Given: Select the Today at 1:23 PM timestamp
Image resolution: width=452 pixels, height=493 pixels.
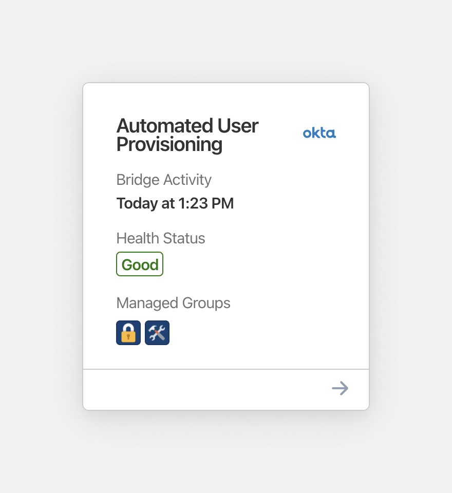Looking at the screenshot, I should [175, 203].
